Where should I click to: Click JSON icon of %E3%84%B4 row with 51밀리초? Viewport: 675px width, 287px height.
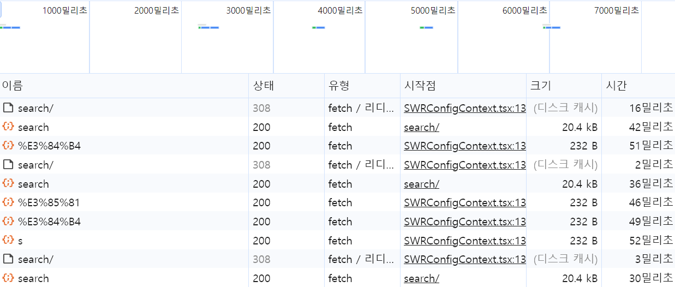click(x=8, y=146)
